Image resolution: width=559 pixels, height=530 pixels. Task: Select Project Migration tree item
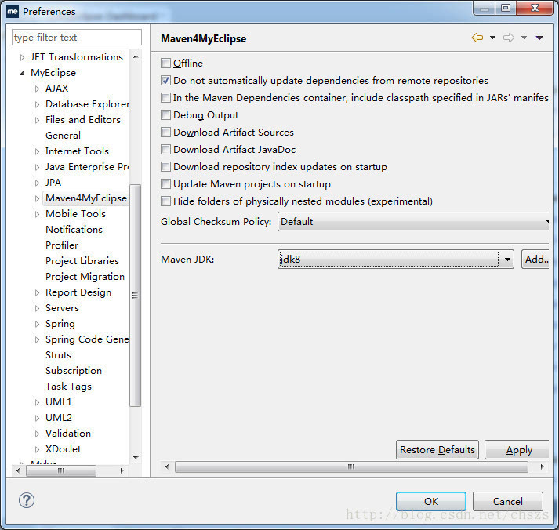point(85,277)
